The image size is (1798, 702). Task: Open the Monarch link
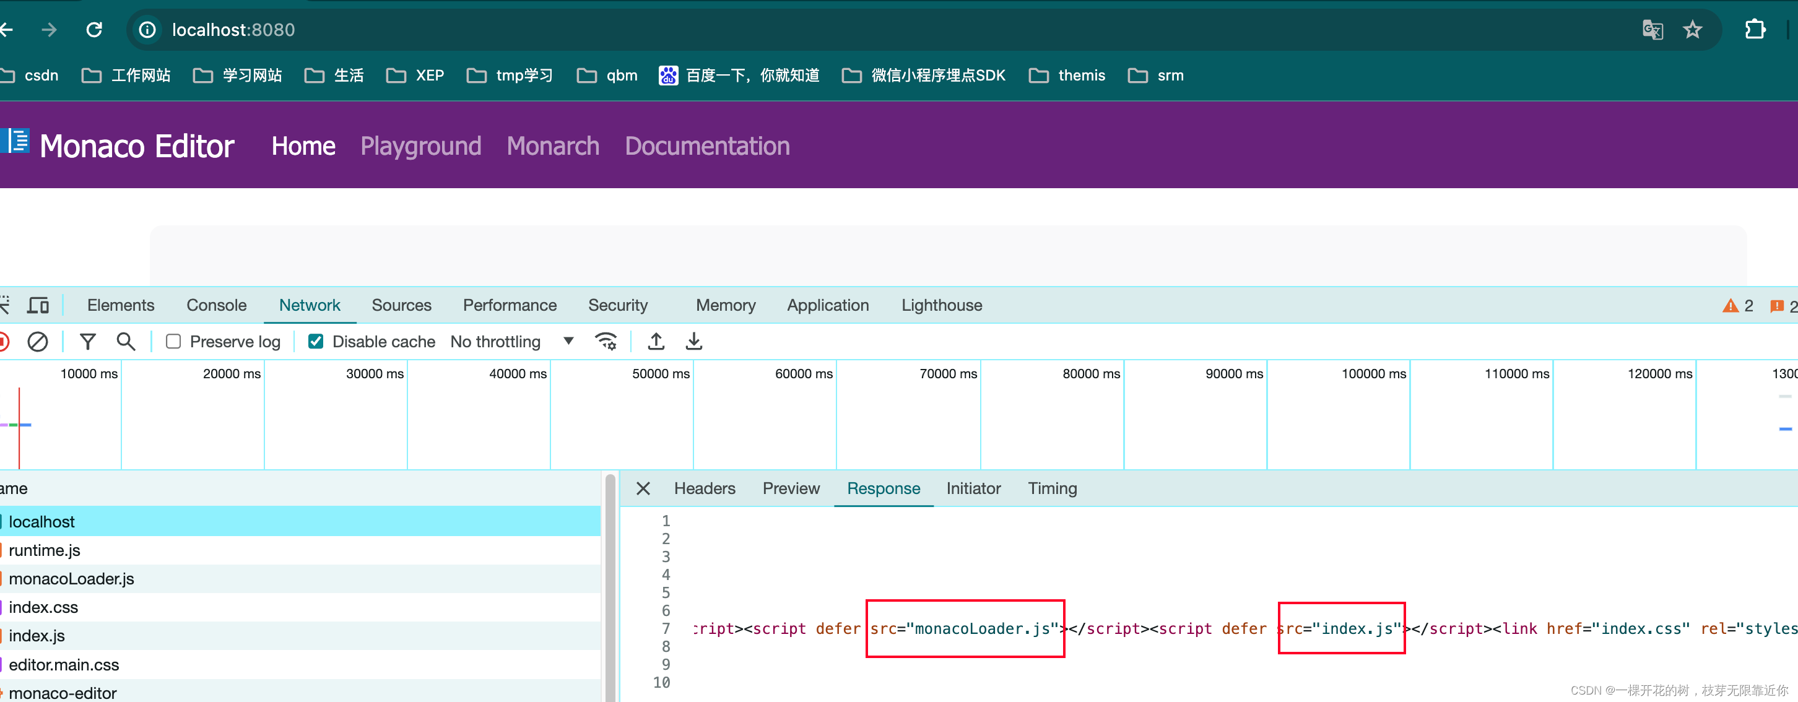pos(553,146)
